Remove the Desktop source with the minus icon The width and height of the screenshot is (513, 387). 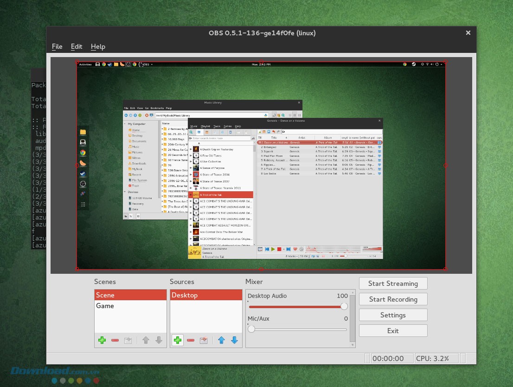tap(190, 340)
